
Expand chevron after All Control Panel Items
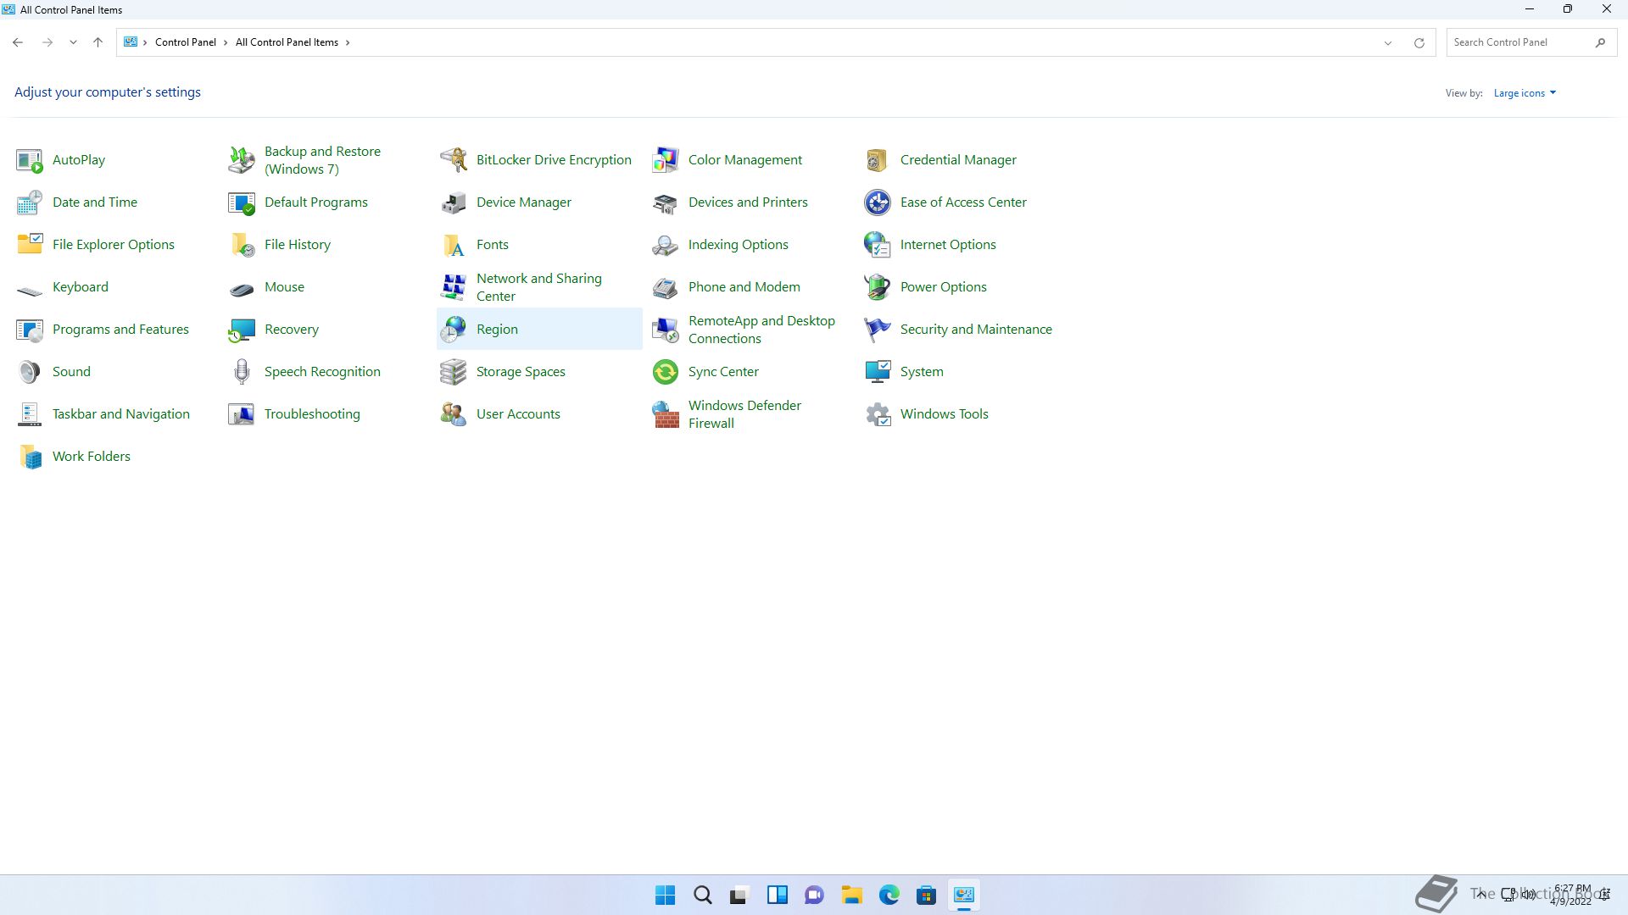(348, 42)
